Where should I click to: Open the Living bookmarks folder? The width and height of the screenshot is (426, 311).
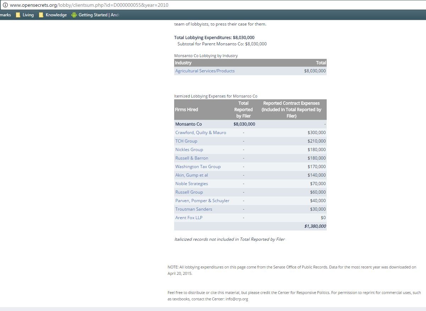pyautogui.click(x=24, y=15)
